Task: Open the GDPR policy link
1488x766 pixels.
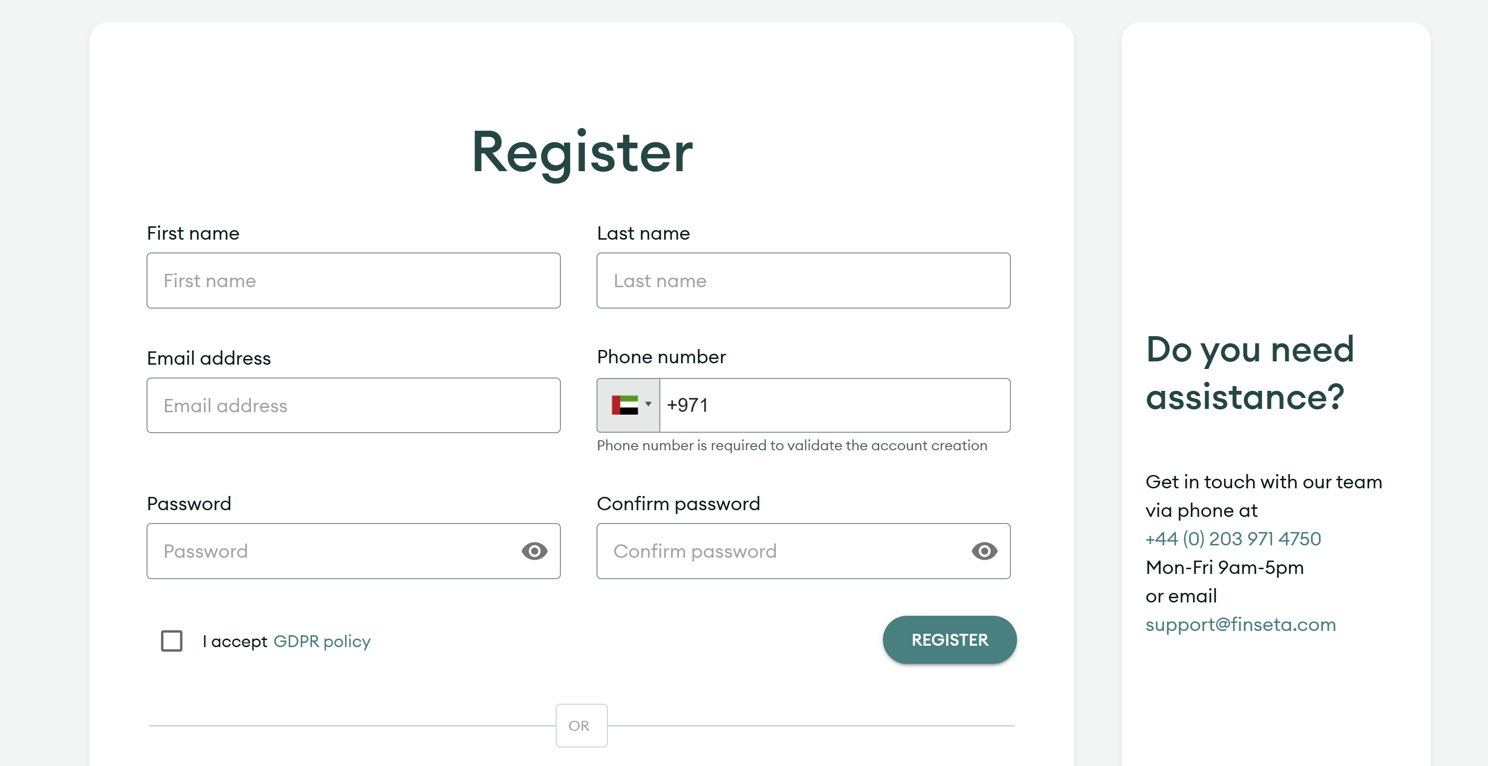Action: (322, 641)
